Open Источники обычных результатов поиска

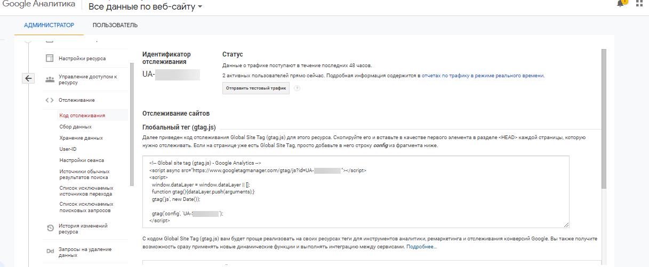(x=84, y=174)
